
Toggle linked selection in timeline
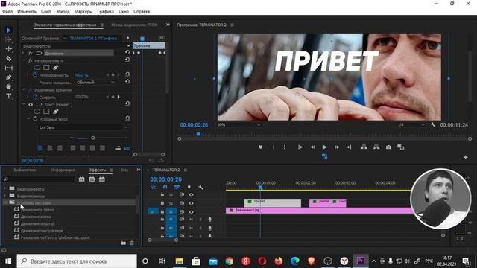tap(177, 187)
